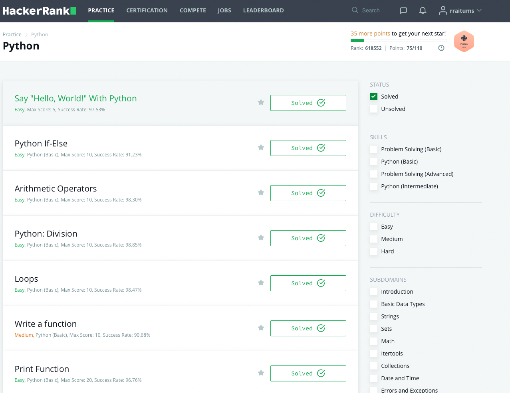Open the Python If-Else challenge title
Screen dimensions: 510x393
(x=41, y=144)
